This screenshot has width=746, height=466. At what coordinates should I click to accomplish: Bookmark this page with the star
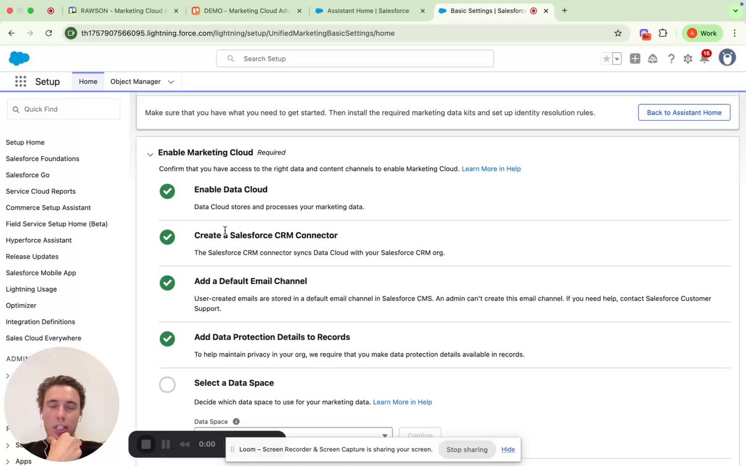click(618, 33)
